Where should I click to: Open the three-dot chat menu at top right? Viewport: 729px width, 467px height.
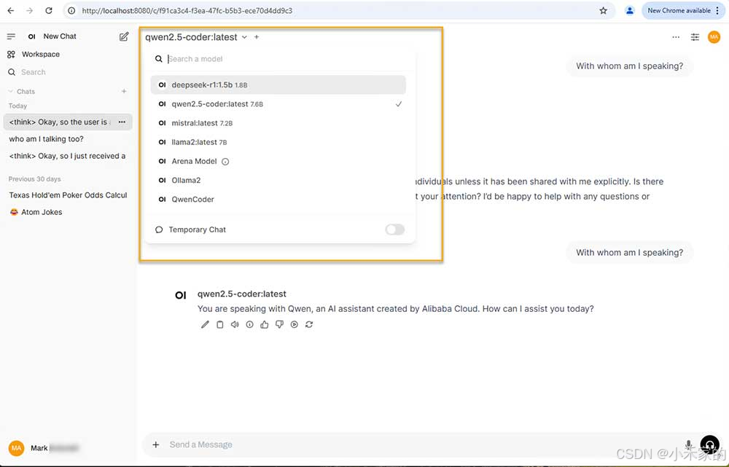[676, 37]
